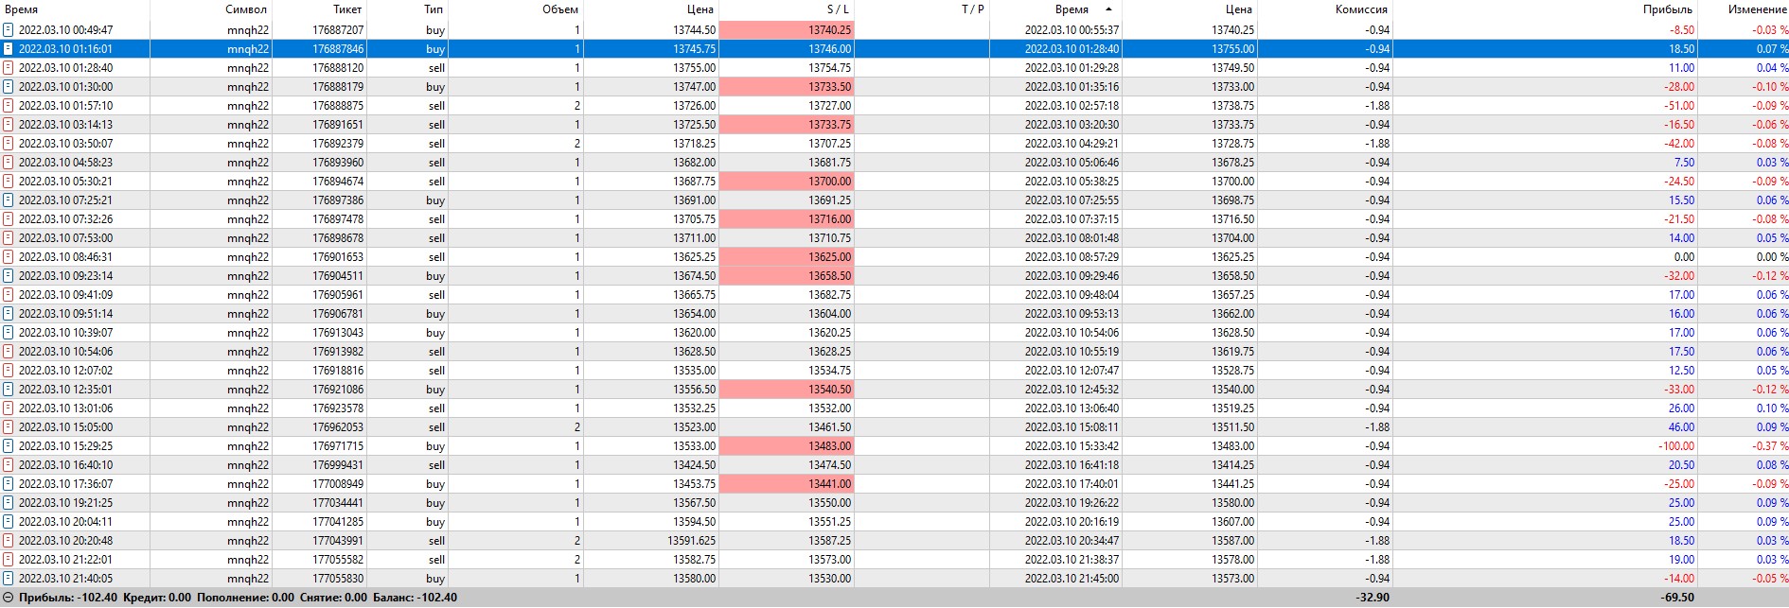The height and width of the screenshot is (608, 1789).
Task: Click close time 2022.03.10 20:16:19
Action: point(1072,522)
